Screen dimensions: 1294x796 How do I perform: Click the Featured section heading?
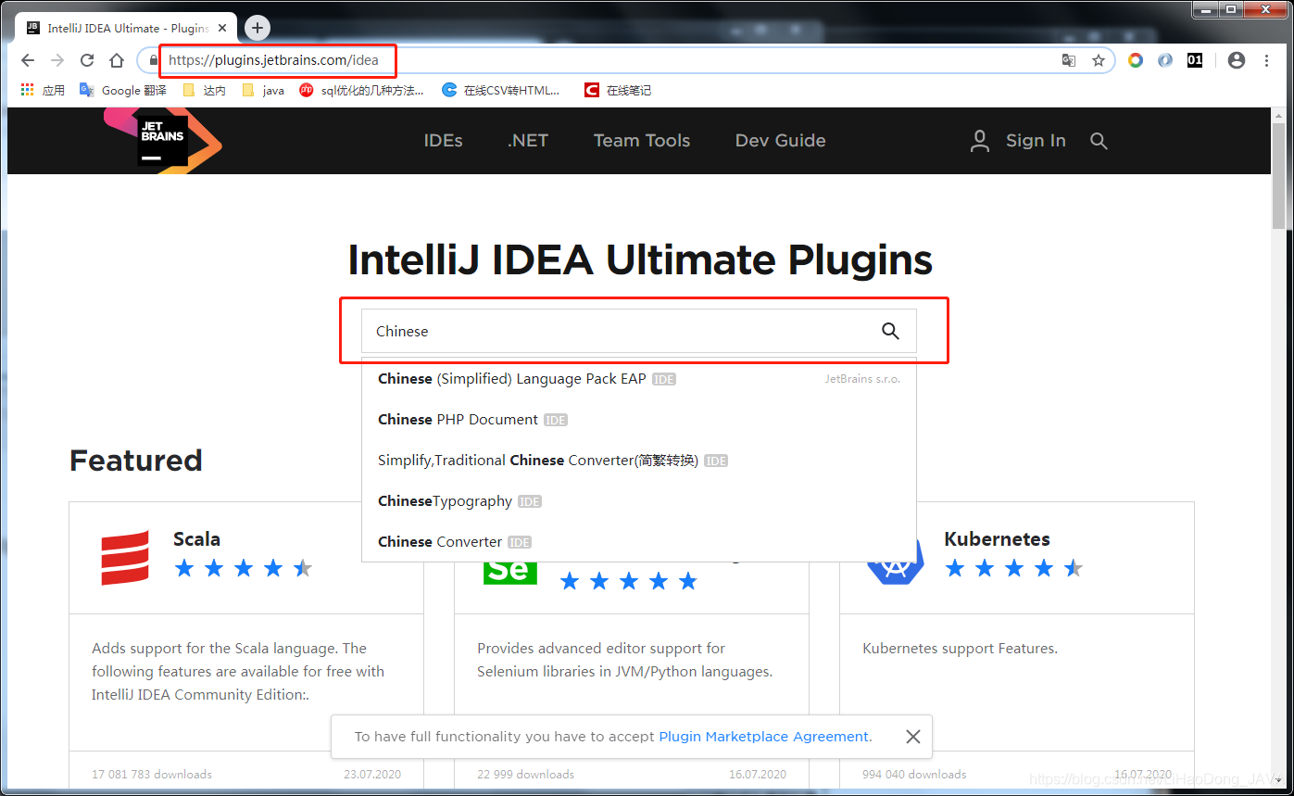135,461
